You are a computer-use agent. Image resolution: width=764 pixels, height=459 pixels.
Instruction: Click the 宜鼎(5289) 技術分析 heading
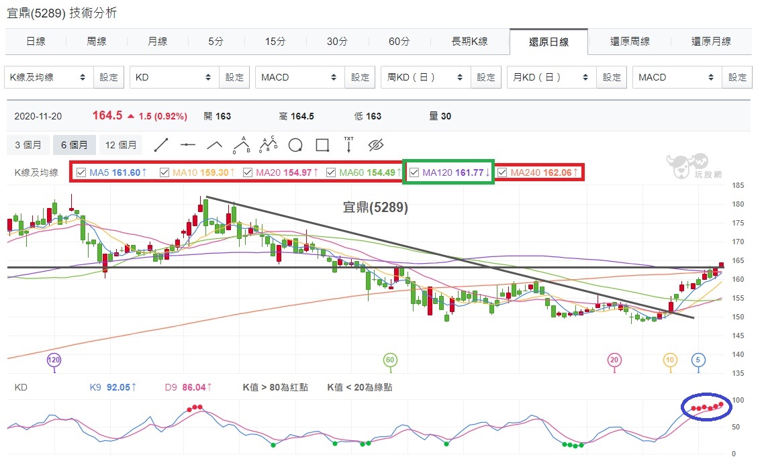click(x=62, y=13)
